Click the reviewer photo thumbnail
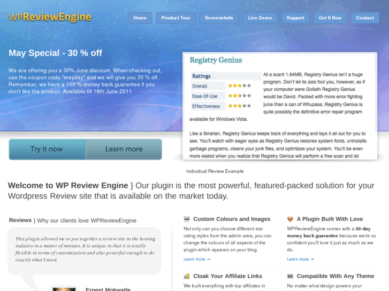 [64, 289]
